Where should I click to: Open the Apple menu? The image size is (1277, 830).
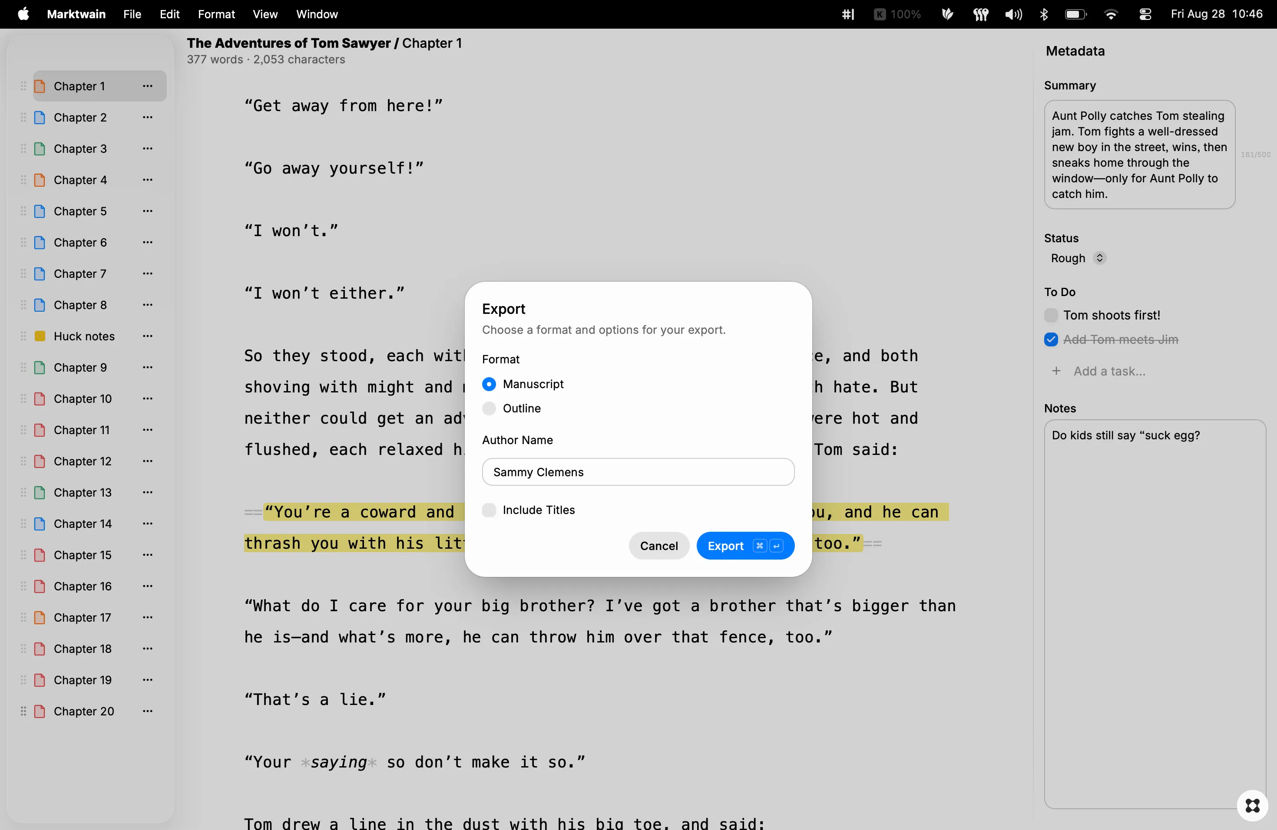point(23,14)
